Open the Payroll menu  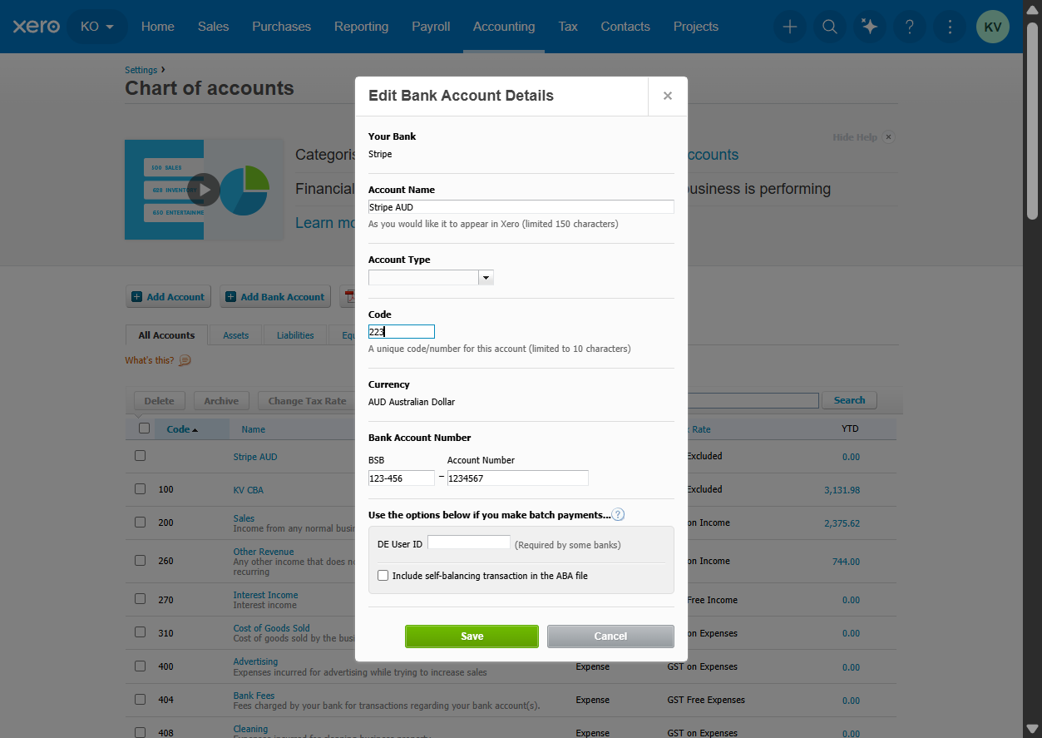pyautogui.click(x=431, y=27)
